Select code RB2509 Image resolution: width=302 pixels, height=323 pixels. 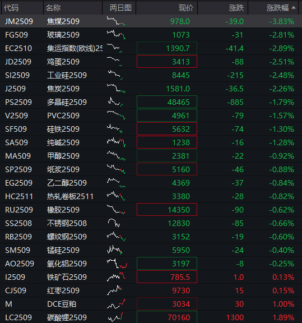(x=18, y=237)
